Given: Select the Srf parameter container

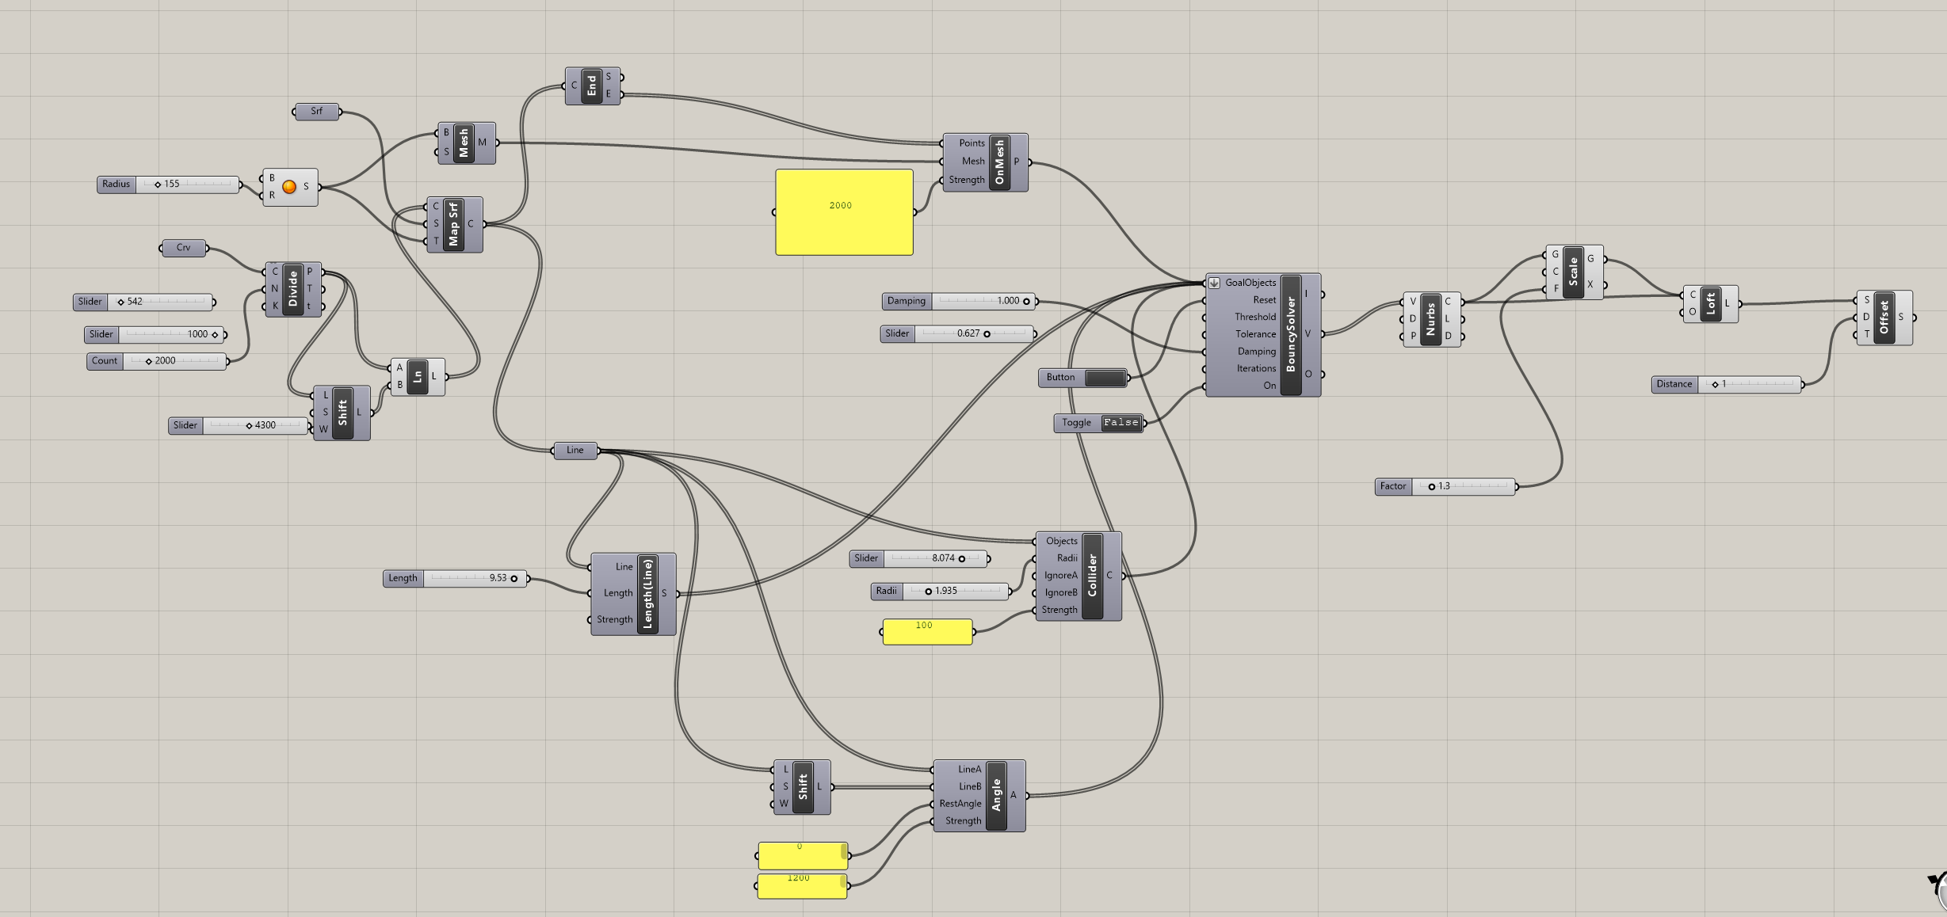Looking at the screenshot, I should [317, 112].
